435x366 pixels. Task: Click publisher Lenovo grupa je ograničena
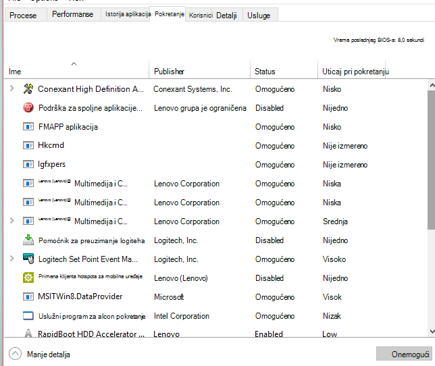[200, 108]
